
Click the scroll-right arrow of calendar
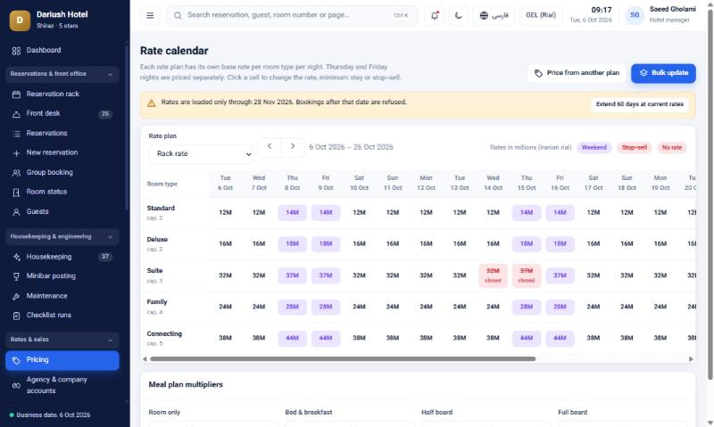tap(691, 359)
